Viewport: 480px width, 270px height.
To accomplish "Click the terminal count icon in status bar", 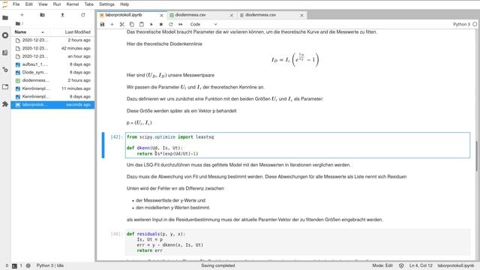I will 14,265.
